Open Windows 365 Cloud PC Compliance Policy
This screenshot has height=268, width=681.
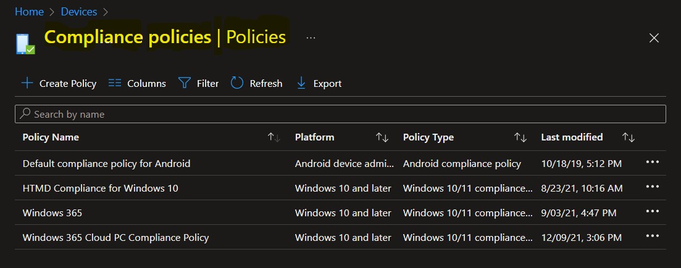pyautogui.click(x=115, y=238)
